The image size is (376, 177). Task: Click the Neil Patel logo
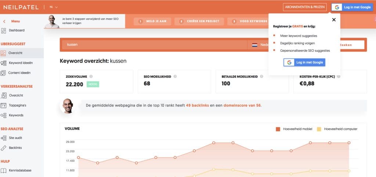click(x=21, y=7)
